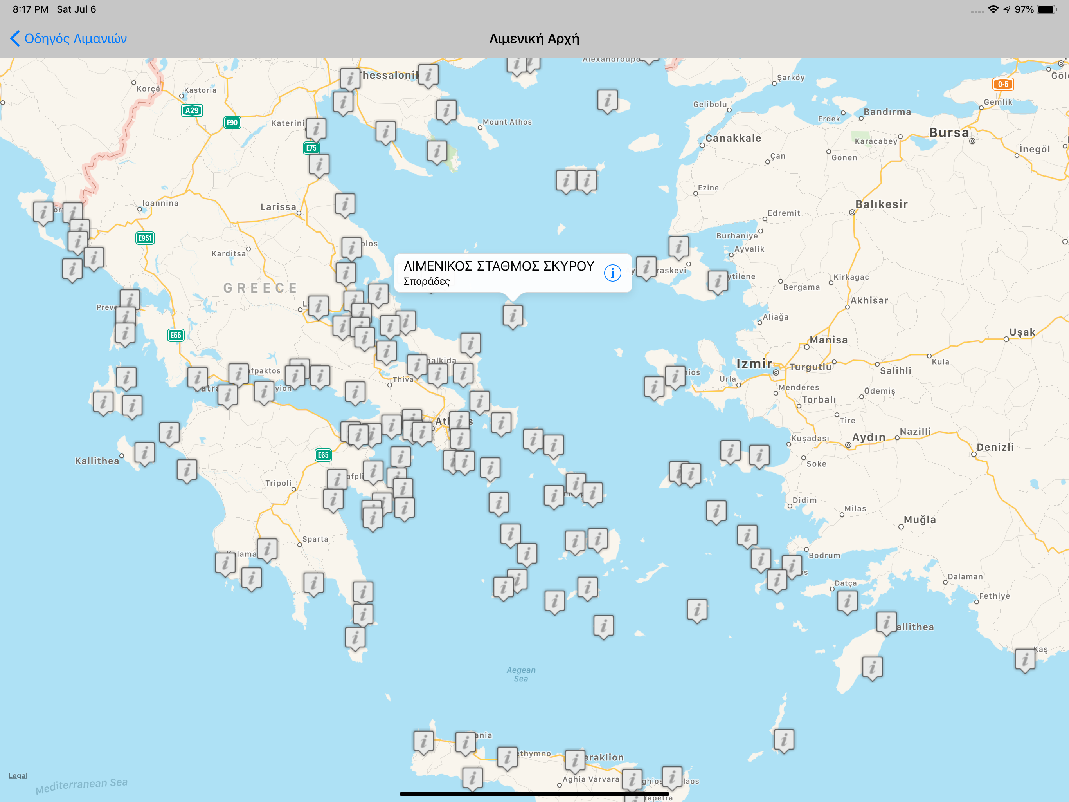Tap the Izmir city label
This screenshot has height=802, width=1069.
point(754,364)
